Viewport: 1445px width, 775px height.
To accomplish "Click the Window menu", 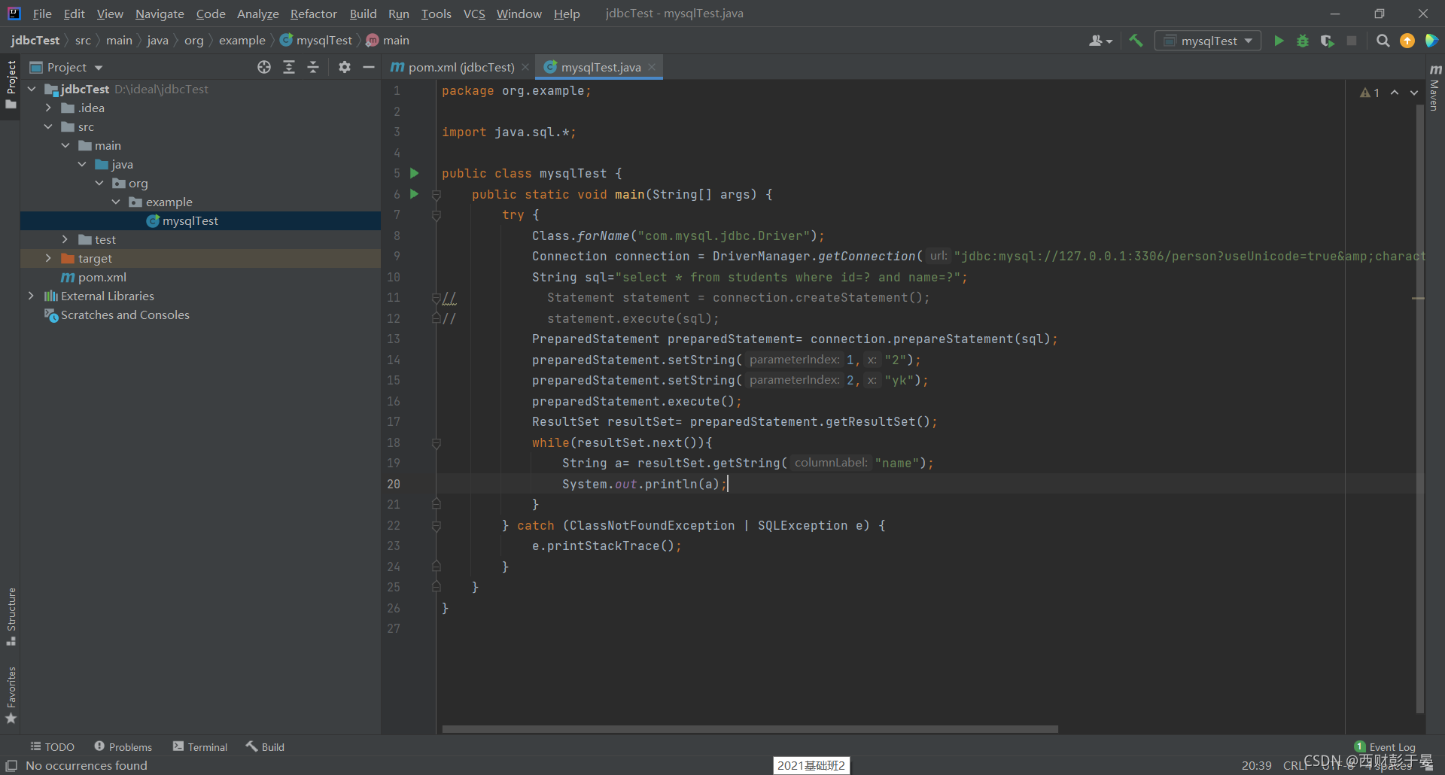I will (519, 14).
